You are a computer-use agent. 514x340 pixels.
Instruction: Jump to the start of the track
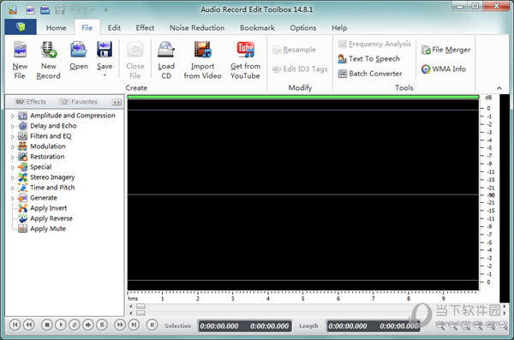(x=15, y=325)
